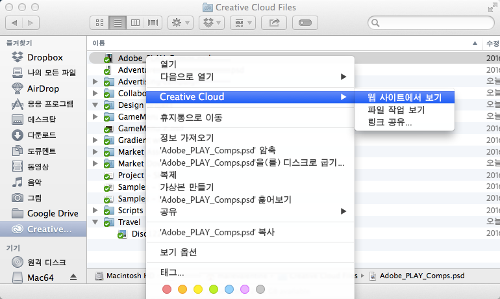Open 동영상 in the sidebar
The width and height of the screenshot is (500, 299).
30,166
